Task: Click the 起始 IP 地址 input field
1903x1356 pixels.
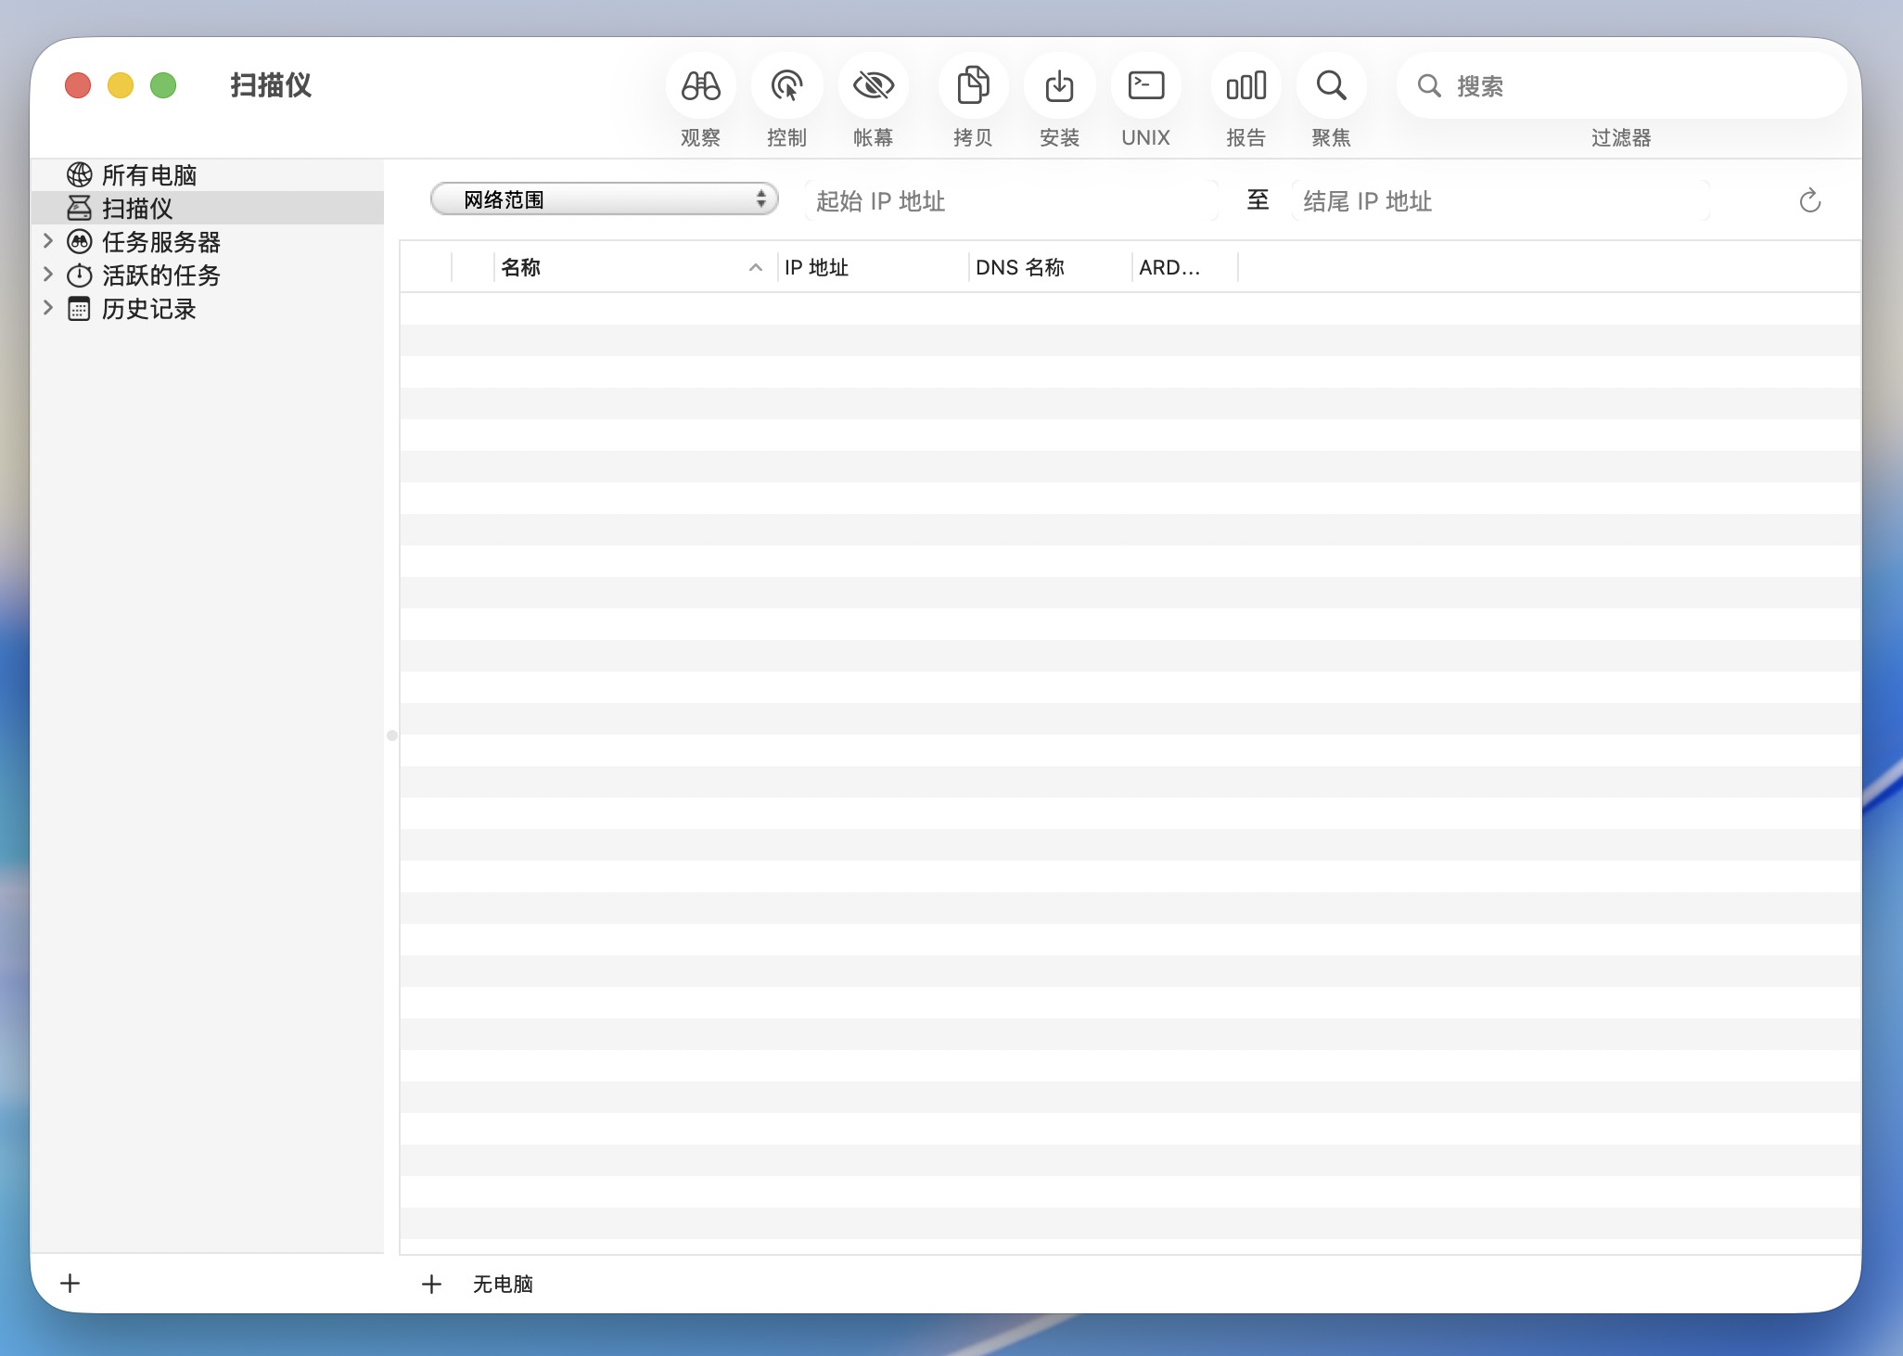Action: coord(1011,201)
